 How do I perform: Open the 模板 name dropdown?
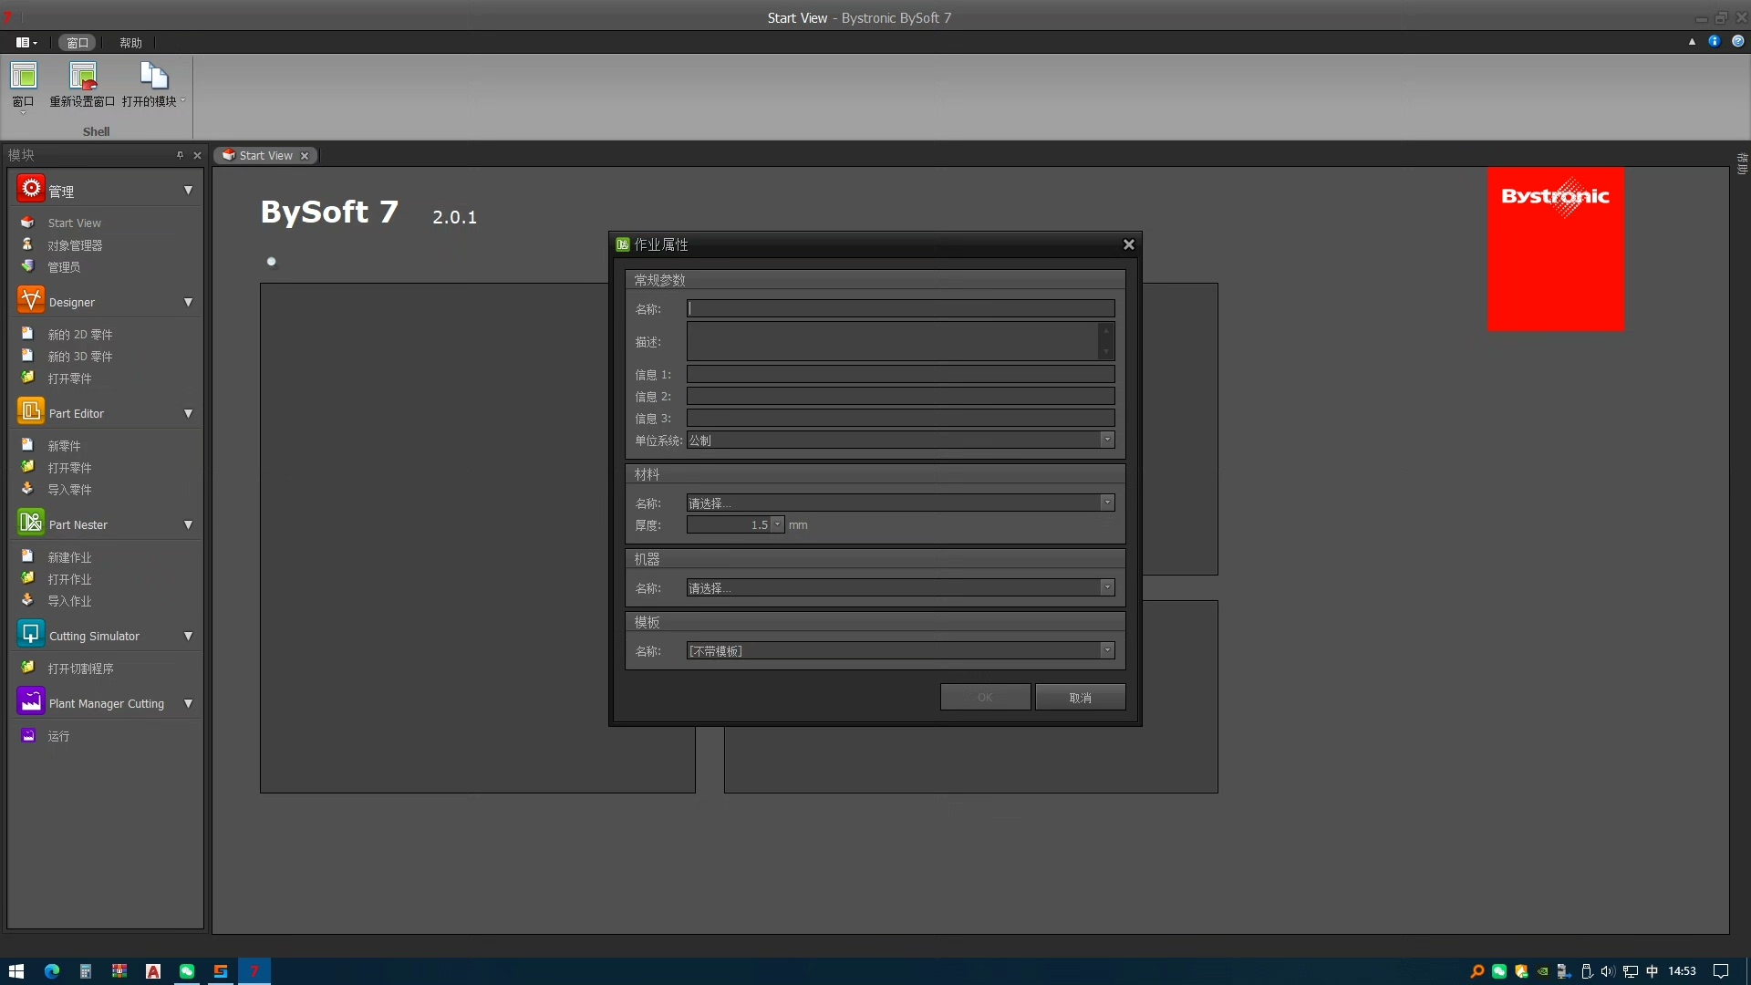(1106, 650)
